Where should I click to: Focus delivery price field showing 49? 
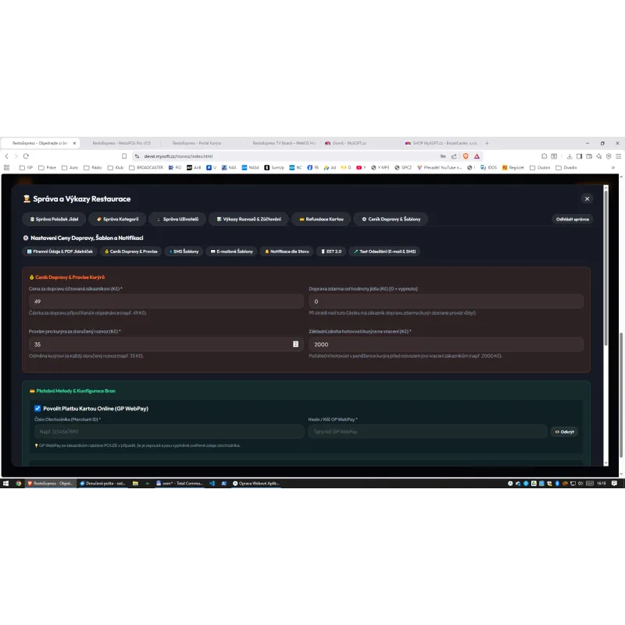point(166,302)
